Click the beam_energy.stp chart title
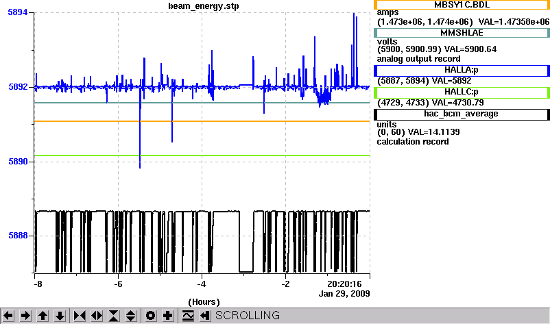This screenshot has height=324, width=550. click(x=204, y=6)
